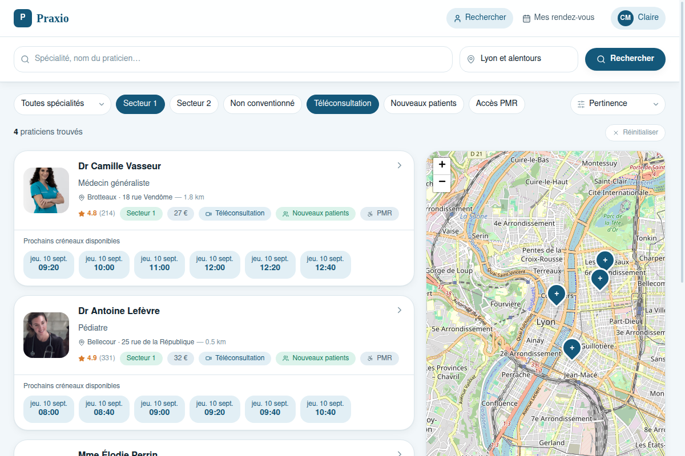This screenshot has height=456, width=685.
Task: Click the Bellecour address pin icon
Action: click(81, 342)
